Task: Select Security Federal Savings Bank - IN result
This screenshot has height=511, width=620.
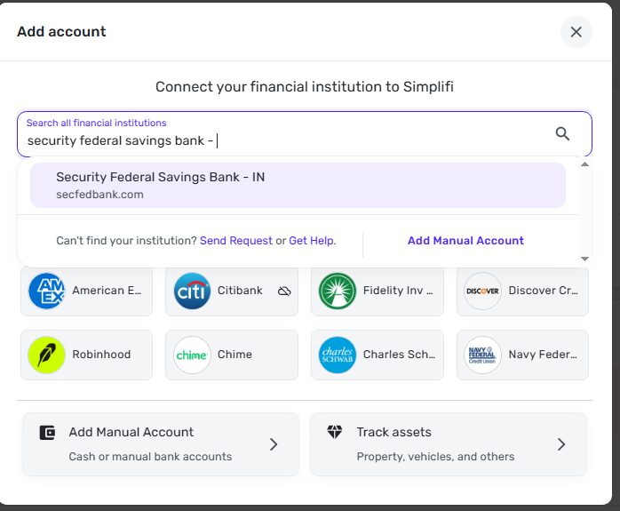Action: pyautogui.click(x=298, y=185)
